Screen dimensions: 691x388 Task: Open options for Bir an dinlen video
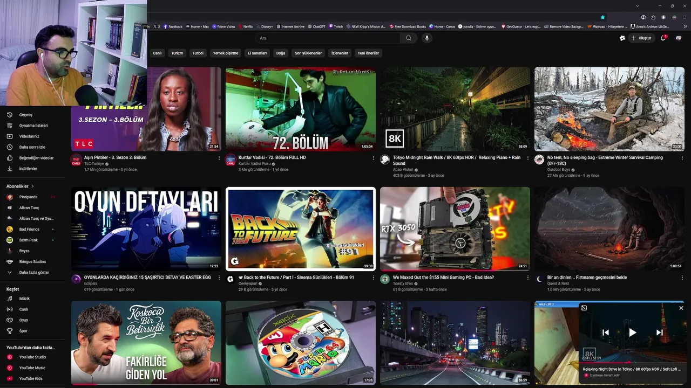[x=682, y=278]
